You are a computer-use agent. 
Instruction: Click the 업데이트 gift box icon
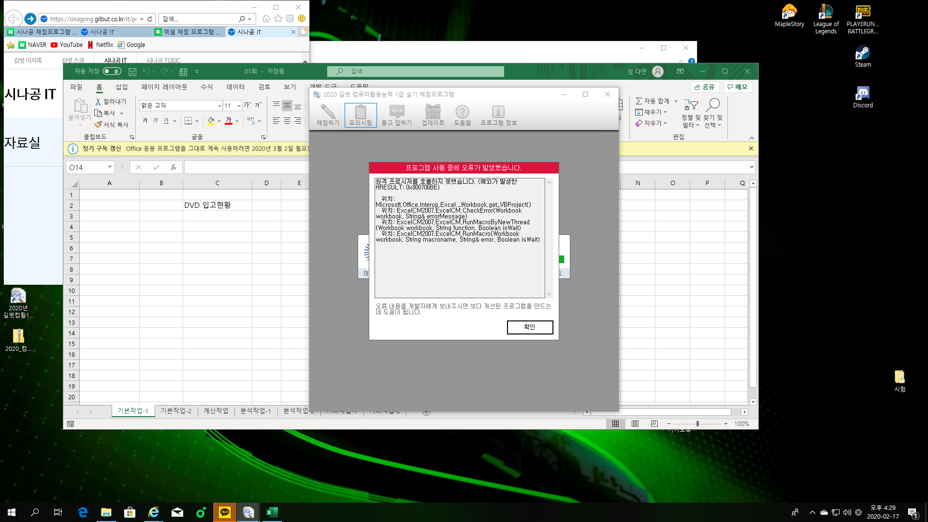(433, 112)
